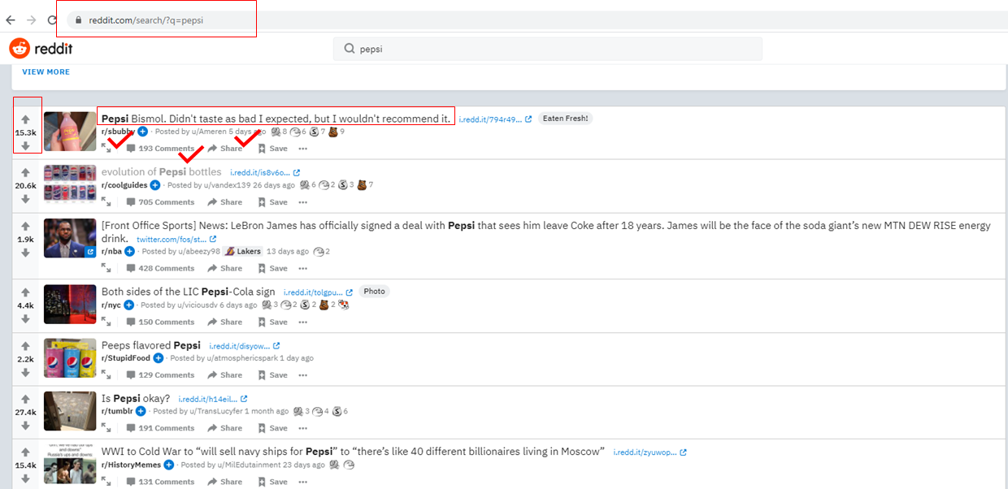Open 131 Comments on WWI Cold War post
1008x489 pixels.
tap(160, 482)
